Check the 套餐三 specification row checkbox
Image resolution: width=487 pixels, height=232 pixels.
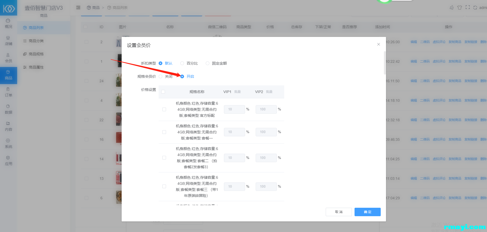coord(164,186)
